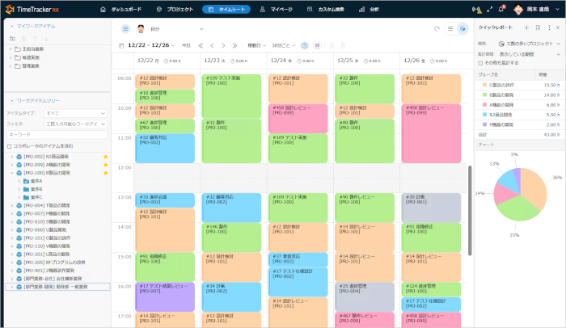Open the 分析 menu
566x328 pixels.
(x=369, y=10)
